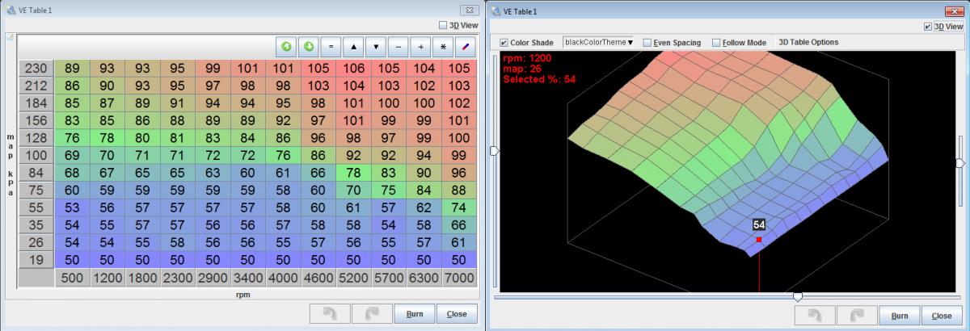Uncheck the Color Shade checkbox
The height and width of the screenshot is (331, 970).
tap(504, 43)
